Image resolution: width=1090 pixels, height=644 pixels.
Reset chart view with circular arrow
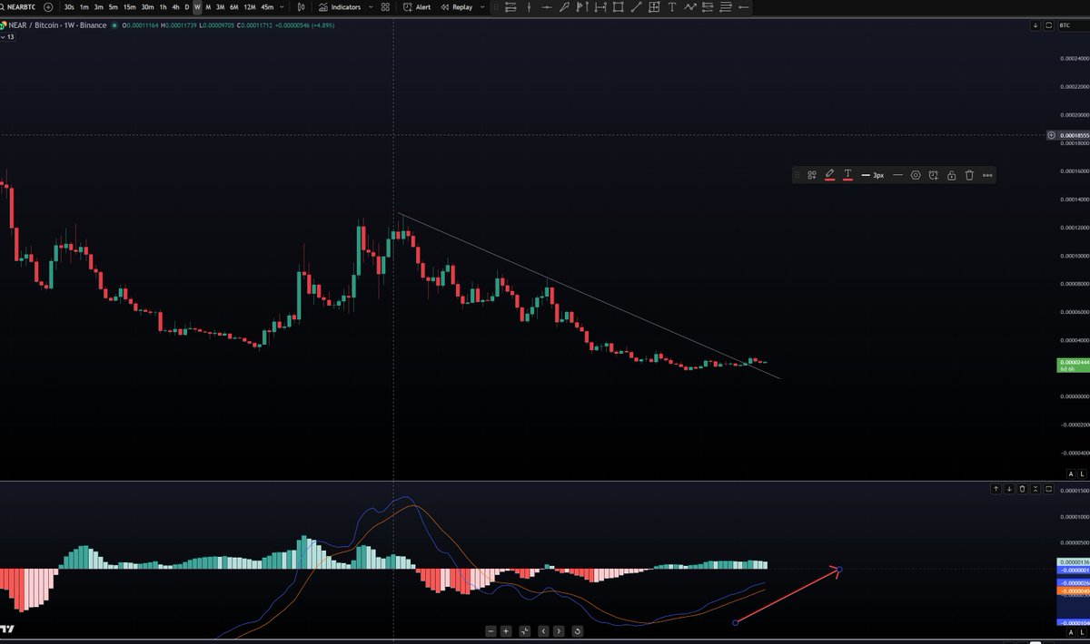point(578,630)
